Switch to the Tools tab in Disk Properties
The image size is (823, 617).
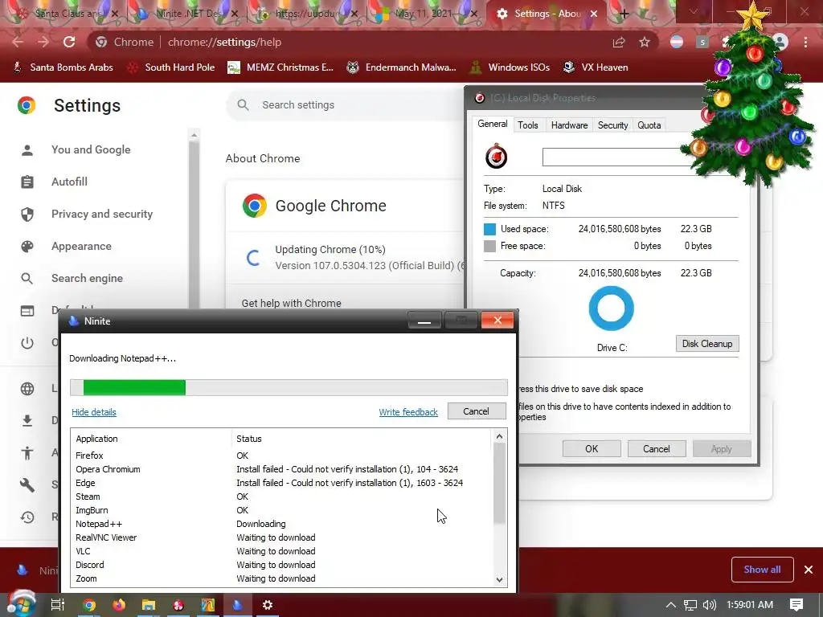tap(527, 125)
